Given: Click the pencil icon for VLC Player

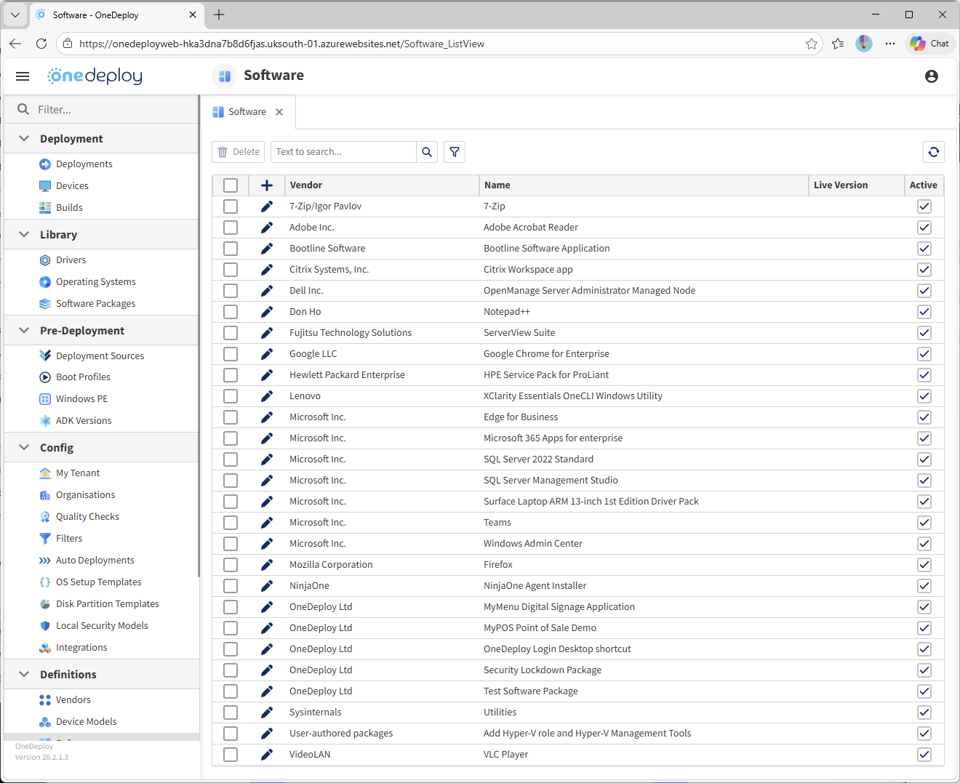Looking at the screenshot, I should pyautogui.click(x=267, y=755).
